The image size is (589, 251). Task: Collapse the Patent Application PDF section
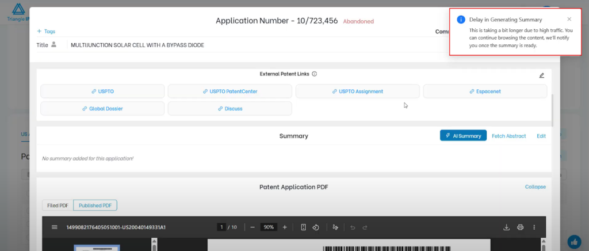(535, 187)
